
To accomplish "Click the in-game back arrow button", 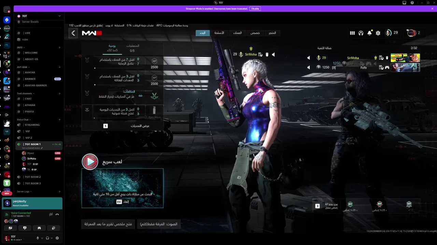I will (x=73, y=33).
